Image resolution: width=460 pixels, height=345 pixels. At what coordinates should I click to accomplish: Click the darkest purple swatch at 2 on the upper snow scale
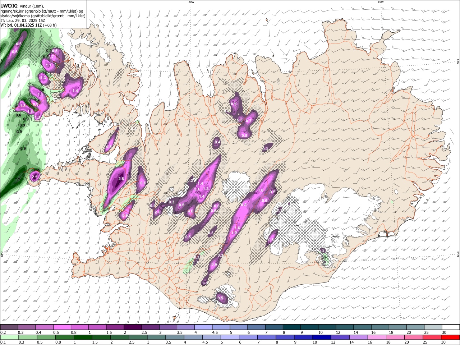pyautogui.click(x=133, y=328)
